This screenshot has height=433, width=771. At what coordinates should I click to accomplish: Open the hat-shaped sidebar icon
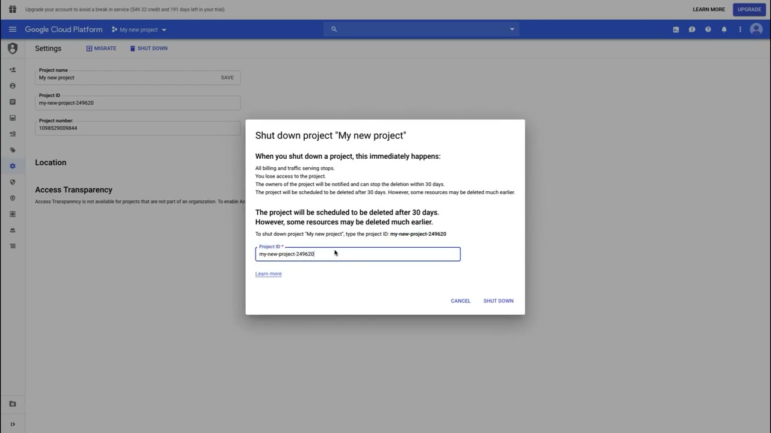[x=13, y=230]
